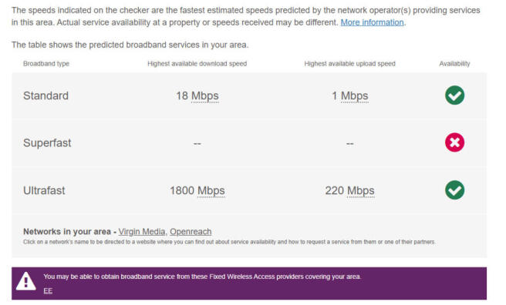Select the Superfast broadband type row label
506x305 pixels.
coord(47,142)
